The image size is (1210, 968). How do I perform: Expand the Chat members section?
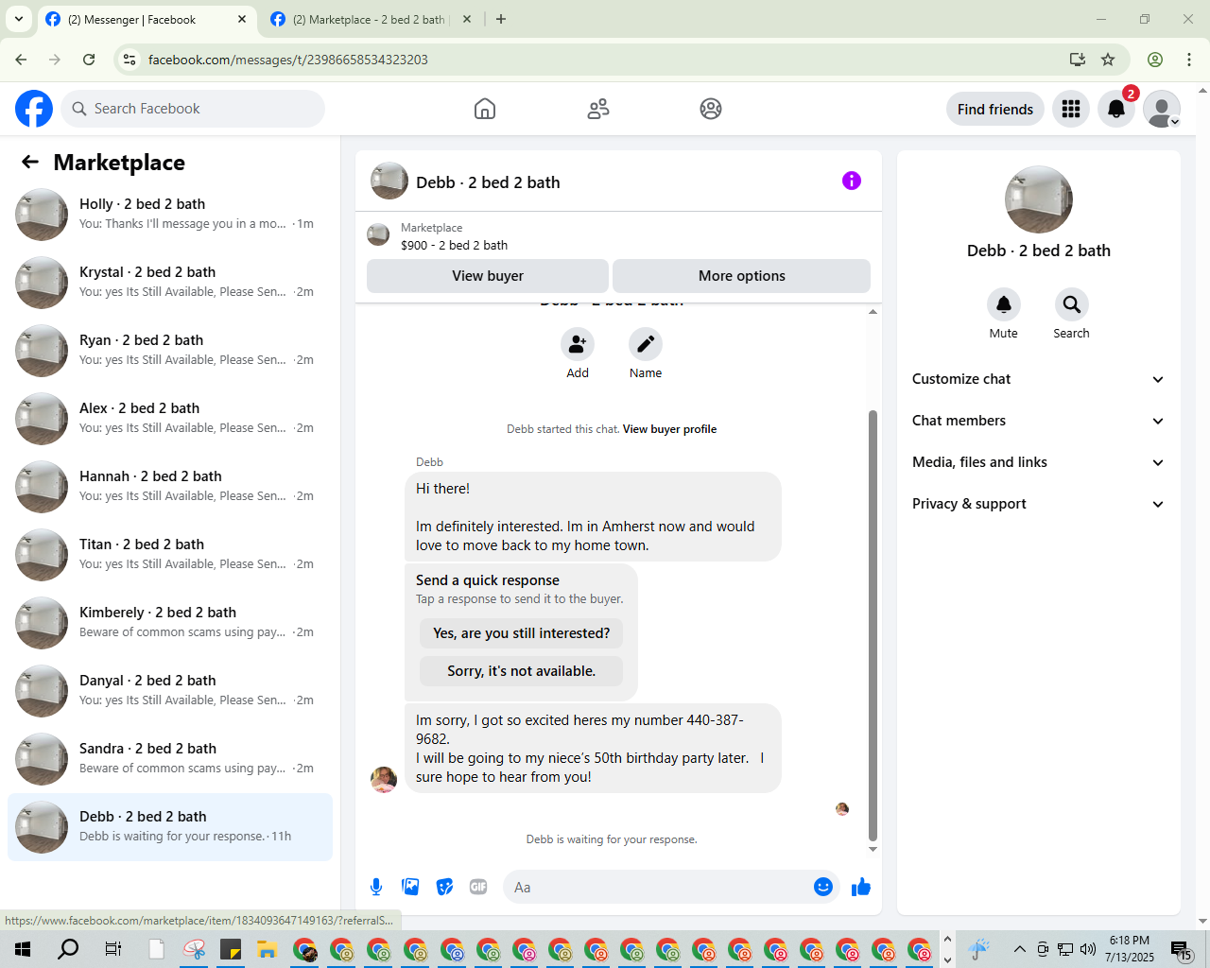point(1039,421)
